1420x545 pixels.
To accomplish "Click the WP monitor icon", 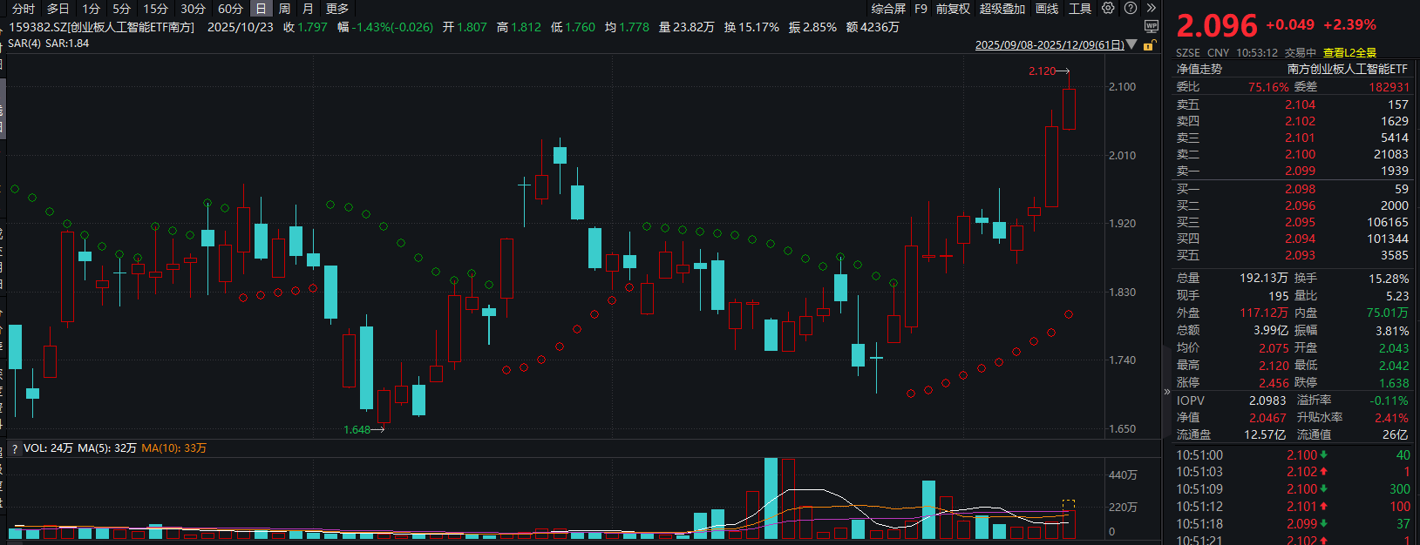I will 1151,27.
